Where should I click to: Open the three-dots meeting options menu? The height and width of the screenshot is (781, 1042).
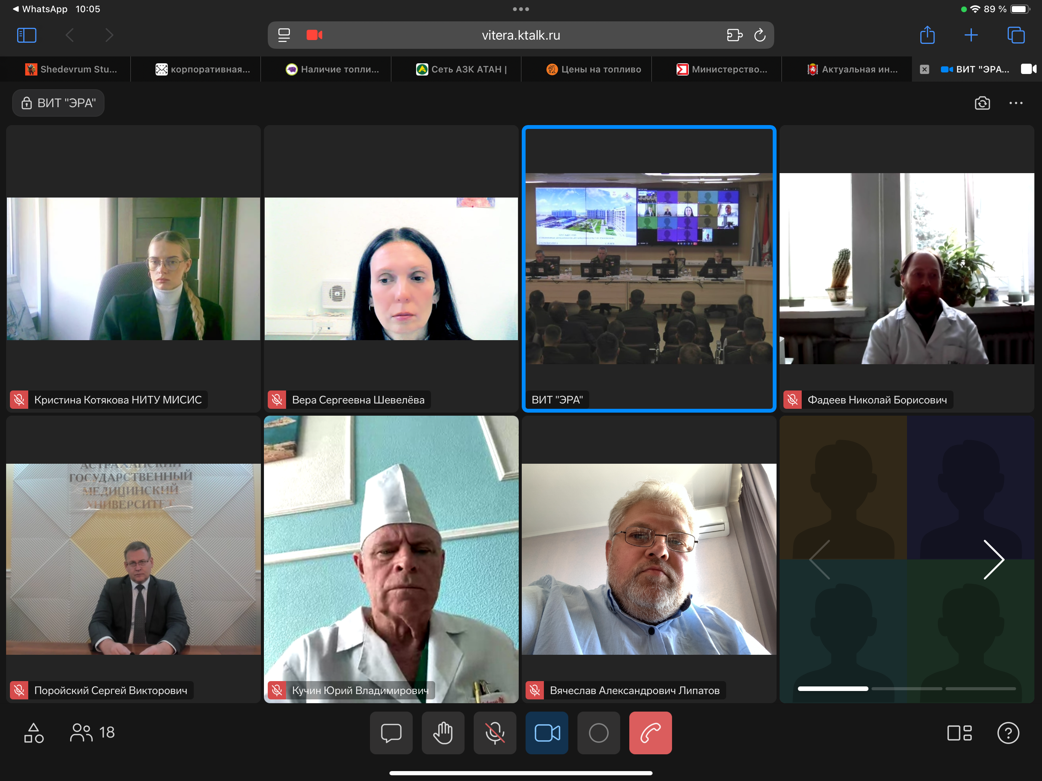tap(1016, 103)
